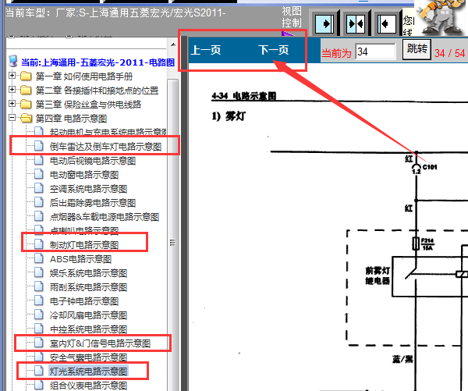Click the 当前为 label

[x=336, y=53]
